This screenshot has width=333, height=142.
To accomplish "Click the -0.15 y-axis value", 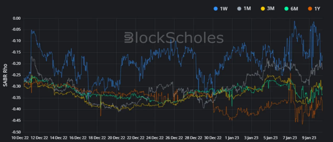I will click(x=16, y=52).
